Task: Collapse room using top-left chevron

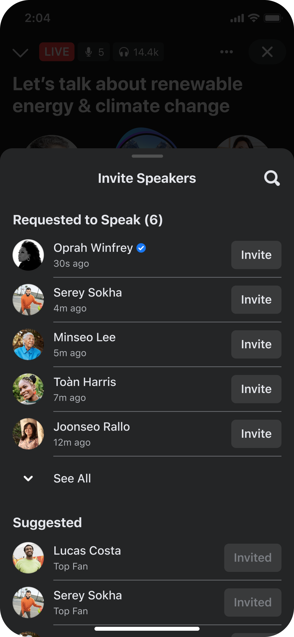Action: coord(20,52)
